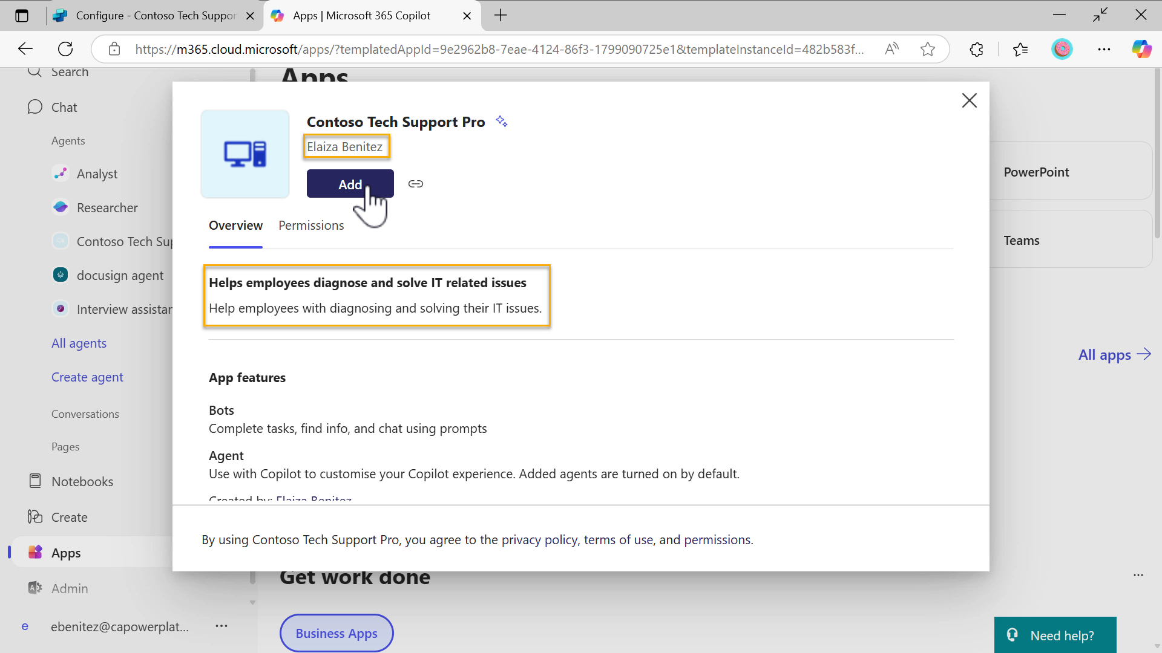Open the tab actions menu icon
Viewport: 1162px width, 653px height.
(x=22, y=16)
